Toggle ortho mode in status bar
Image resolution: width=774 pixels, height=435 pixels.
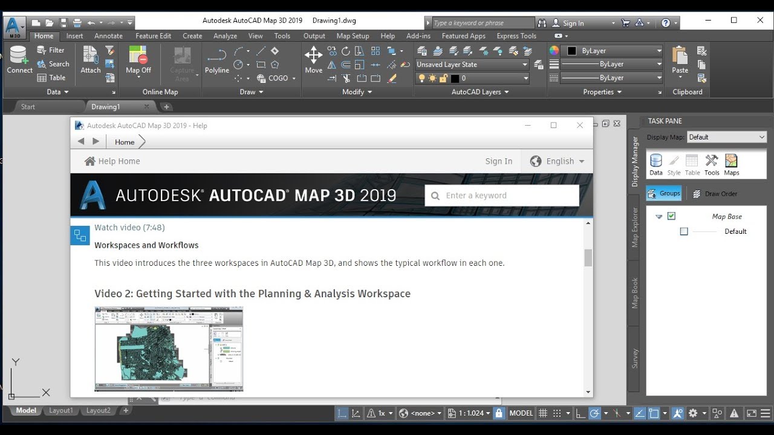(x=580, y=413)
